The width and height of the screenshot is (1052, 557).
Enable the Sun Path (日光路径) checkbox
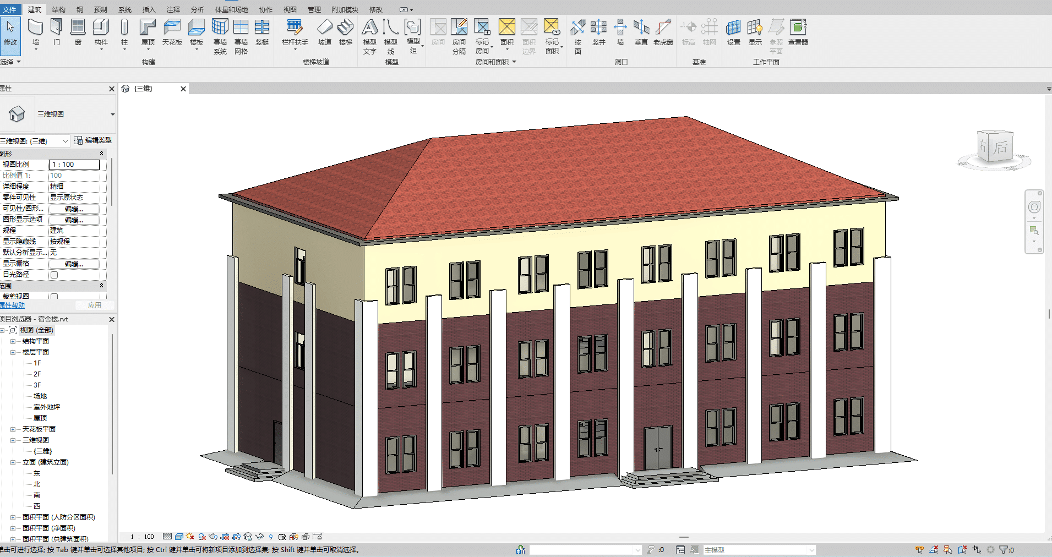click(54, 275)
